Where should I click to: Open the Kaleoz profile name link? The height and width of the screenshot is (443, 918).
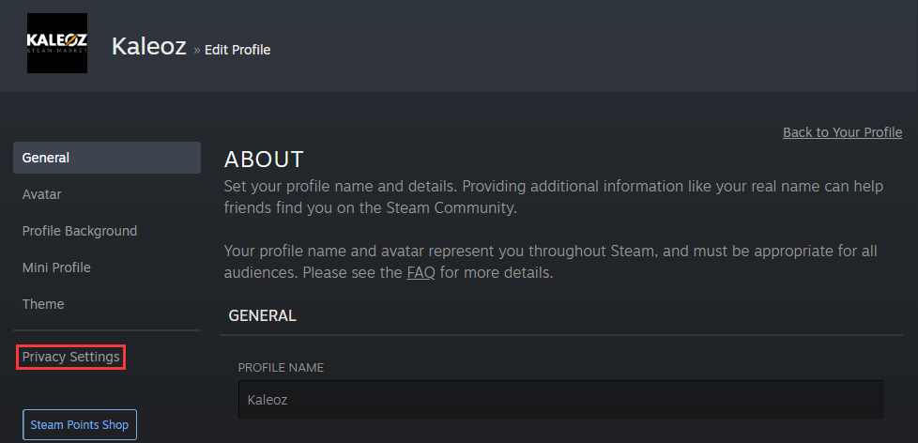pyautogui.click(x=148, y=47)
